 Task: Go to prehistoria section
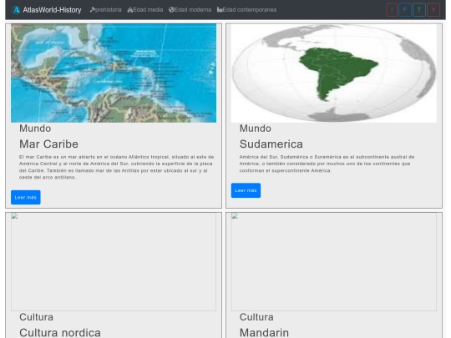tap(105, 10)
